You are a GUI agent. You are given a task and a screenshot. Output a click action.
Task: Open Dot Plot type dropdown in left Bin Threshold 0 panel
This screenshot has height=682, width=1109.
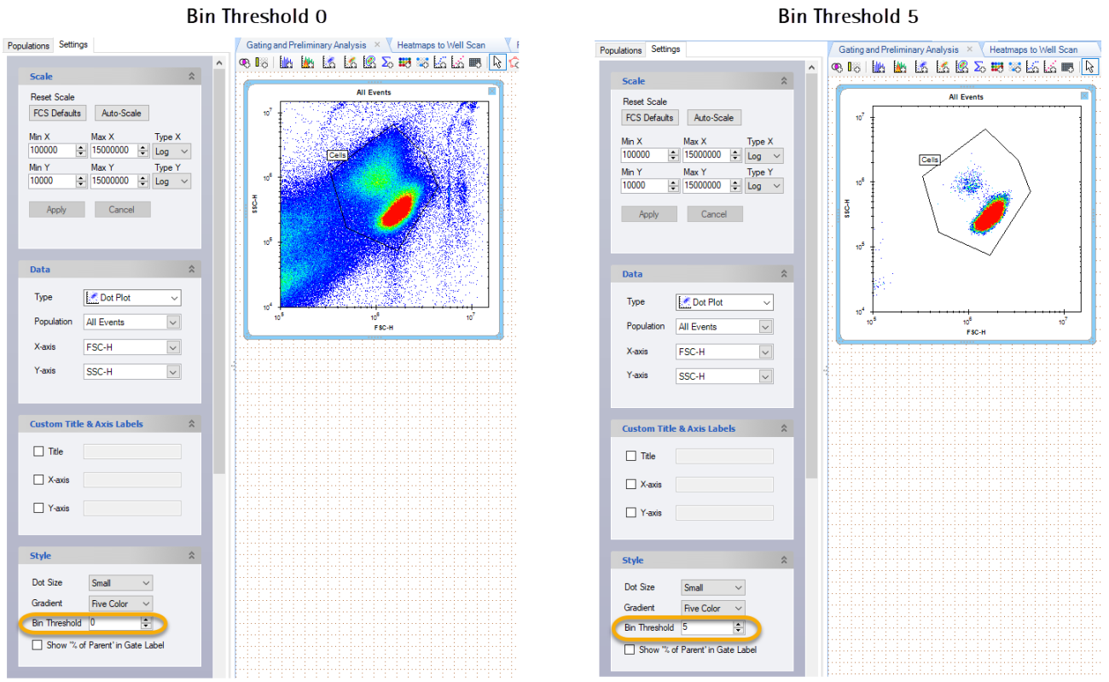[x=132, y=298]
